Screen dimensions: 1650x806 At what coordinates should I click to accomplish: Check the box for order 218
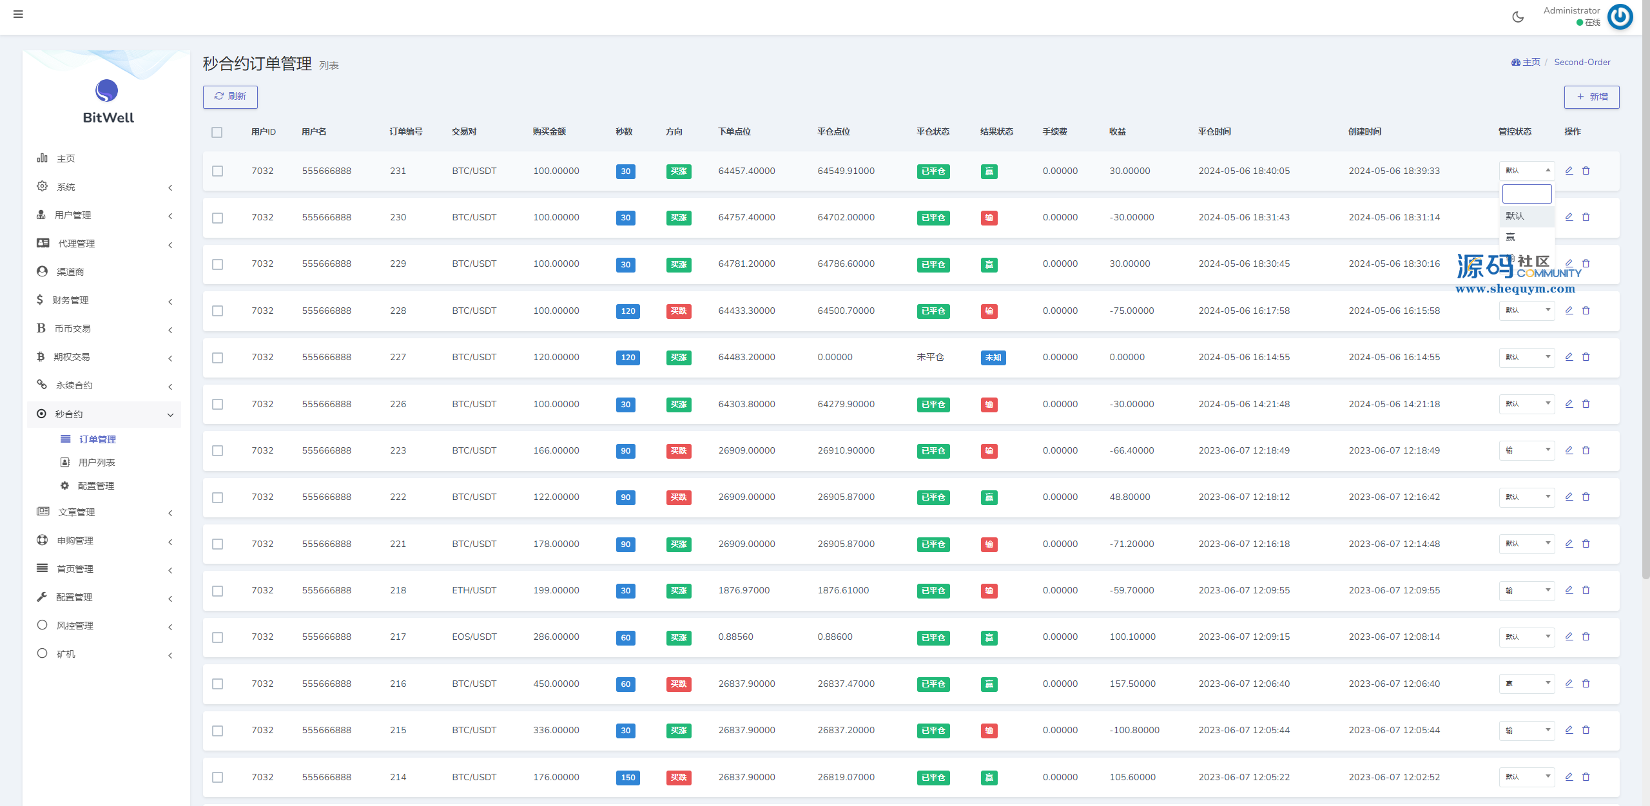coord(218,591)
